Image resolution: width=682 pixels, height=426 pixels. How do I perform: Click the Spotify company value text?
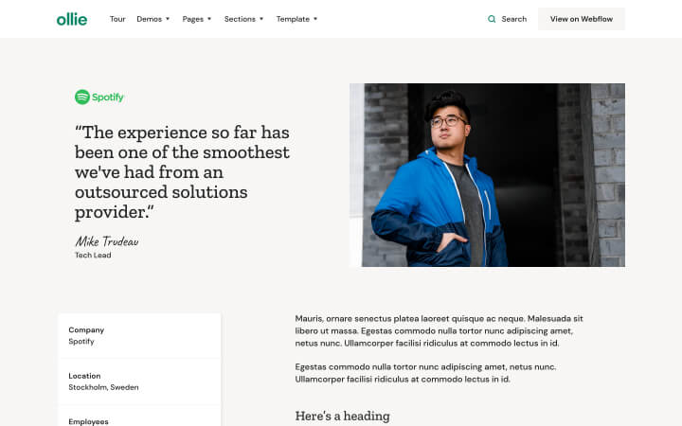(81, 341)
